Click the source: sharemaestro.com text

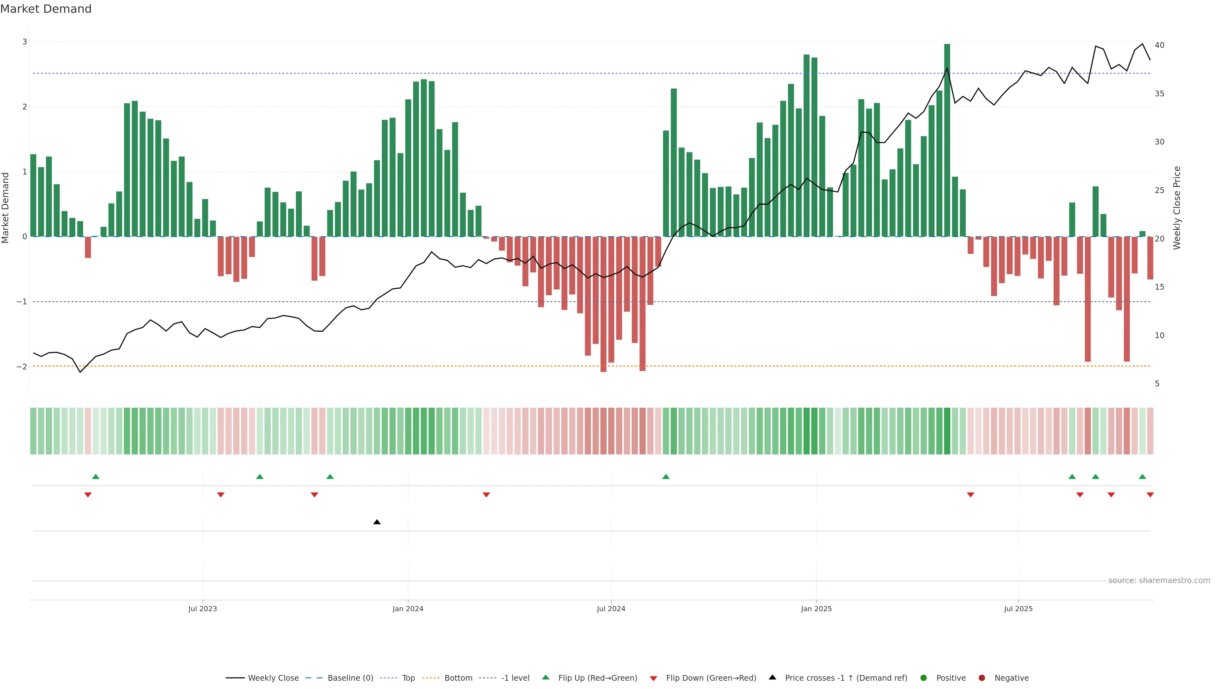coord(1159,581)
